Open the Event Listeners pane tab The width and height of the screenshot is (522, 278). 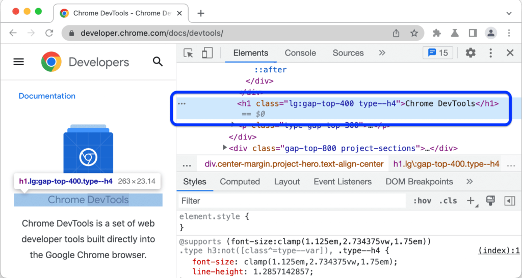click(343, 182)
